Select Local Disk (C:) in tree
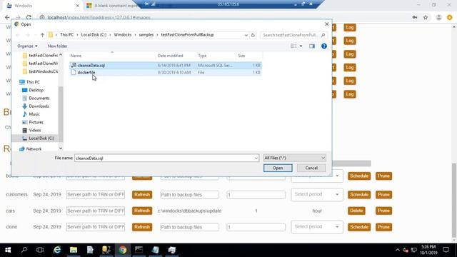 coord(38,138)
